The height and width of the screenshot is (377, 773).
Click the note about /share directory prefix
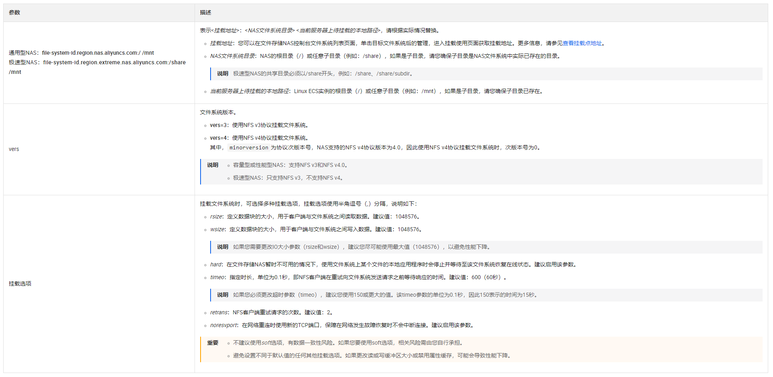(323, 73)
